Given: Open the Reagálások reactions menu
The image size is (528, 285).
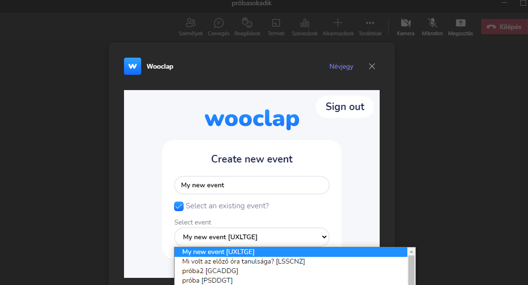Looking at the screenshot, I should [x=247, y=27].
